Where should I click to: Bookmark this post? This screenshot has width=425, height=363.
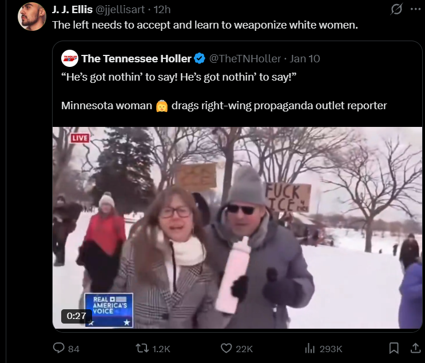pyautogui.click(x=394, y=348)
